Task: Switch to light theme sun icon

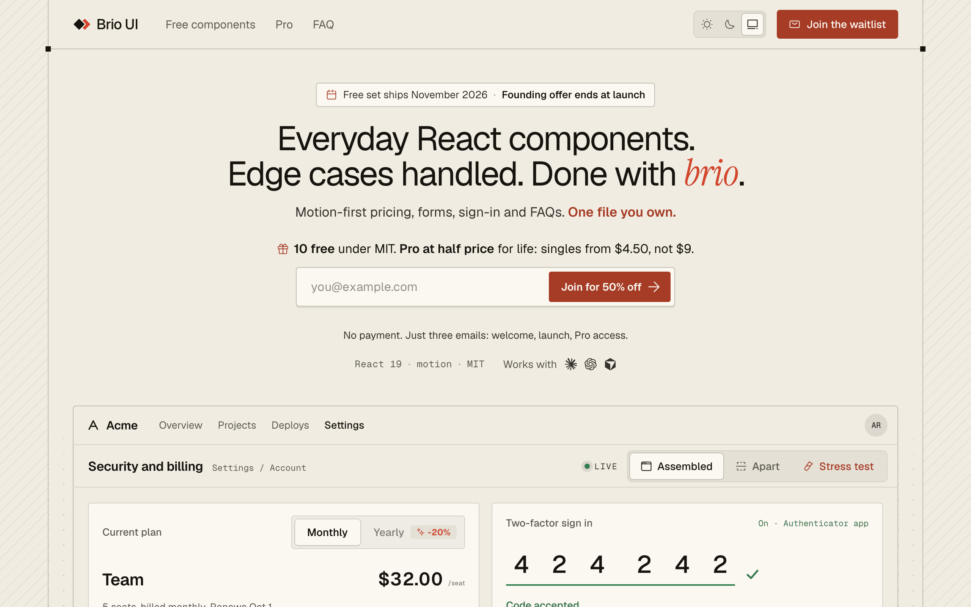Action: click(x=707, y=25)
